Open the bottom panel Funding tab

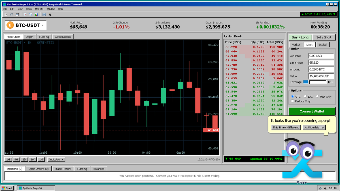pyautogui.click(x=82, y=169)
